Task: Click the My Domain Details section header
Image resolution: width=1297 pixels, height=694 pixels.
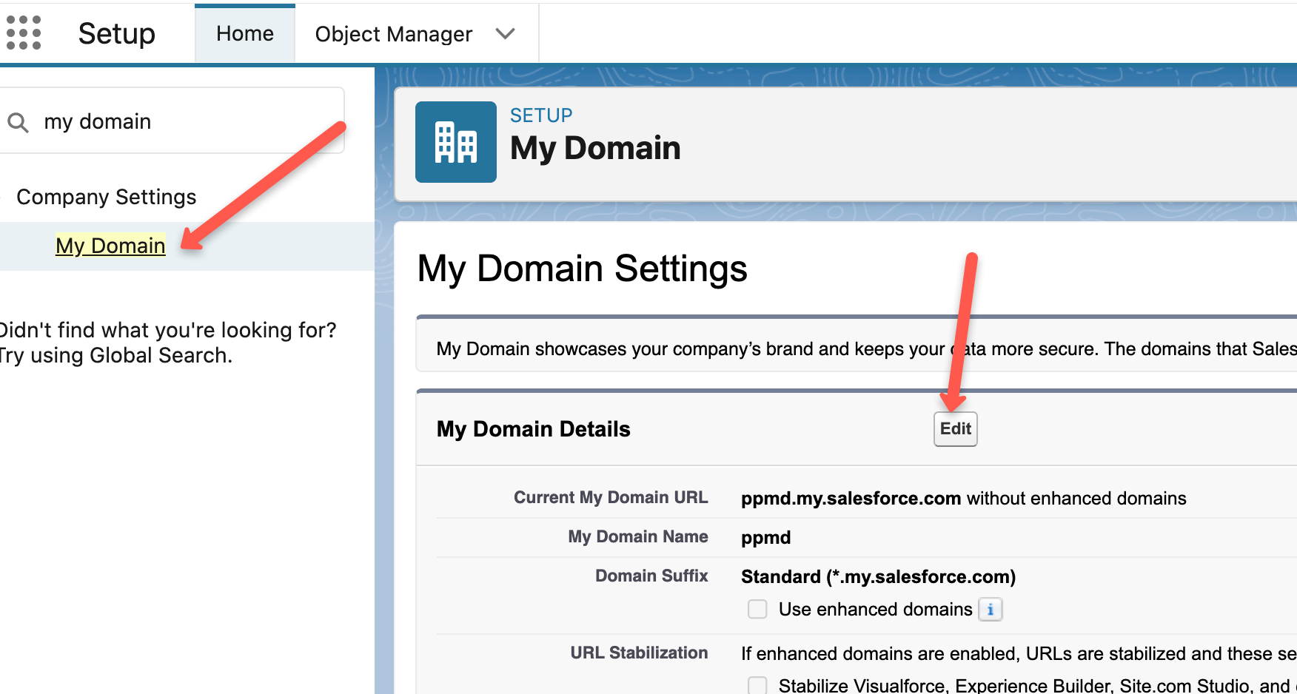Action: pyautogui.click(x=533, y=429)
